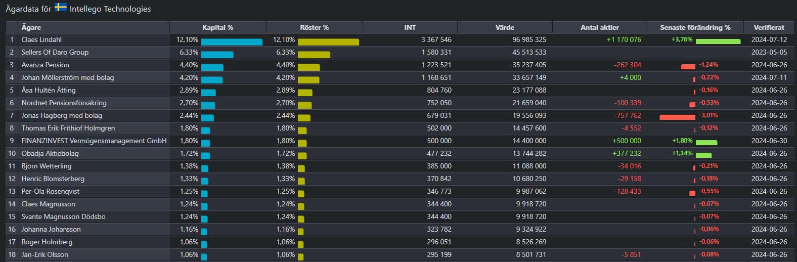Sort by Röster % column header
The image size is (797, 262).
[x=314, y=27]
